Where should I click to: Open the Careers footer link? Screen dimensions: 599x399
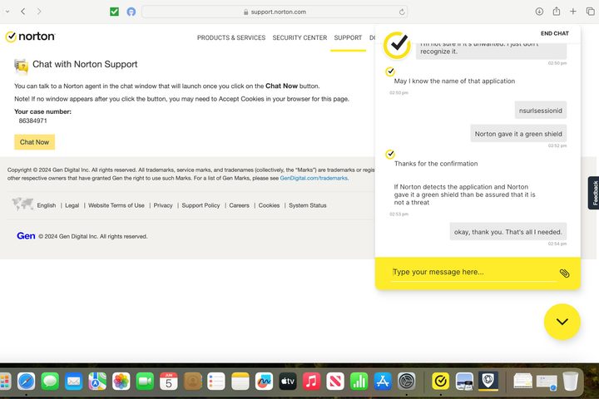click(239, 205)
